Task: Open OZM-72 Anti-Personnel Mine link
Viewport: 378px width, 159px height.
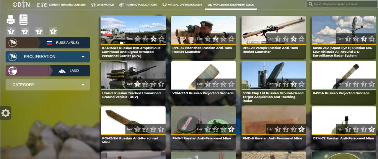Action: [x=343, y=138]
